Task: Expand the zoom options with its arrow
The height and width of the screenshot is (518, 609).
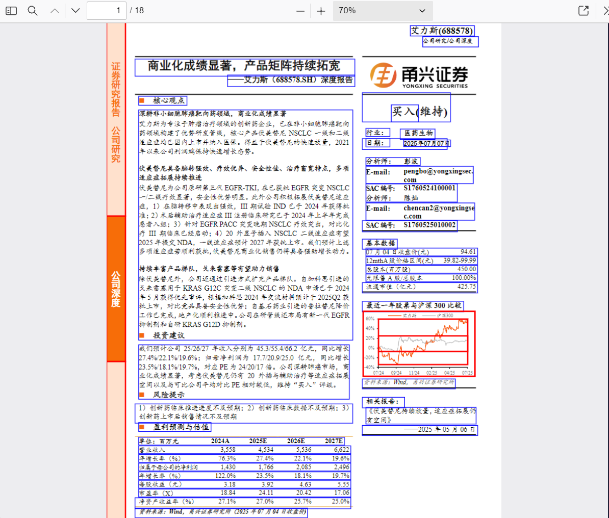Action: [x=422, y=11]
